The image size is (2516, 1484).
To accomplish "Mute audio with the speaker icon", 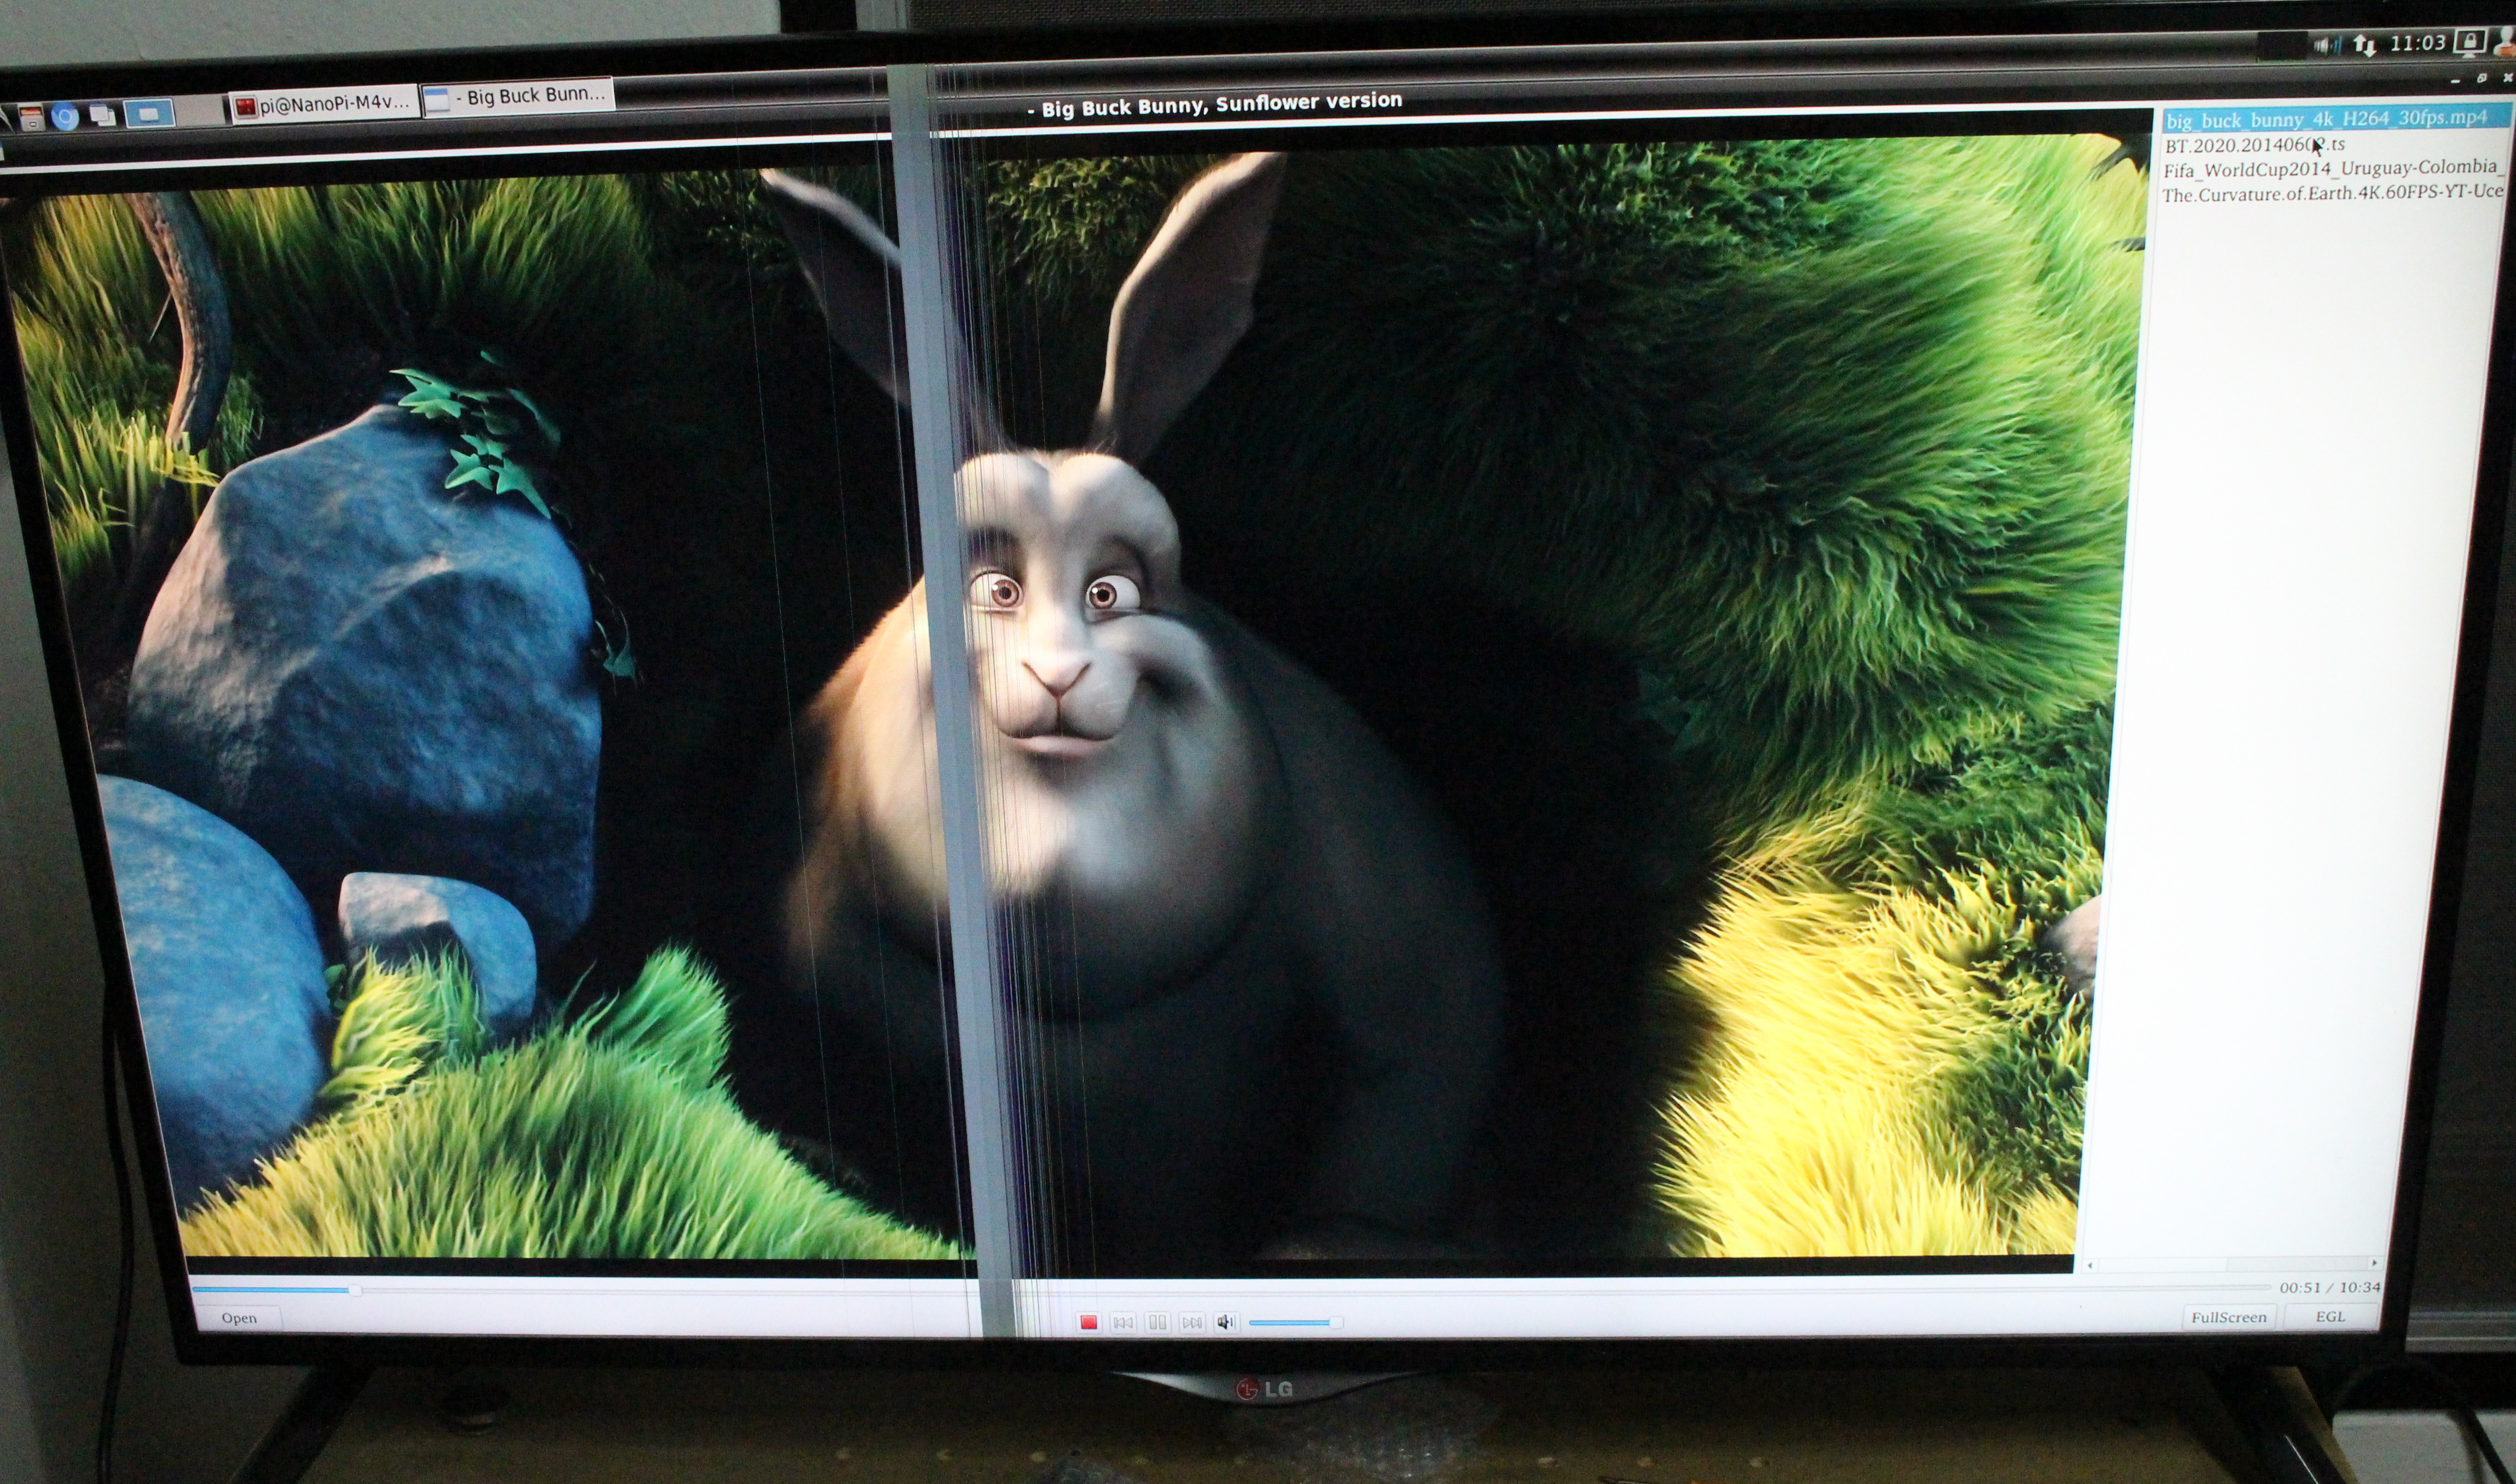I will (x=1226, y=1322).
